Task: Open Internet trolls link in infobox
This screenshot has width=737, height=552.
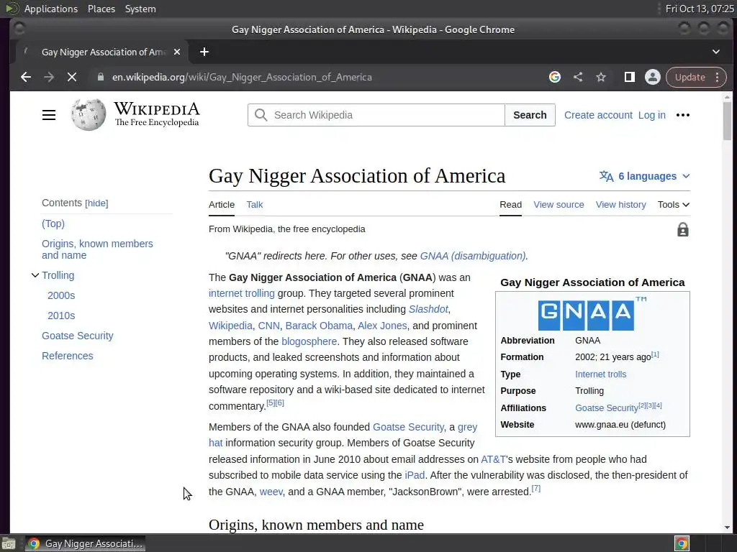Action: (601, 374)
